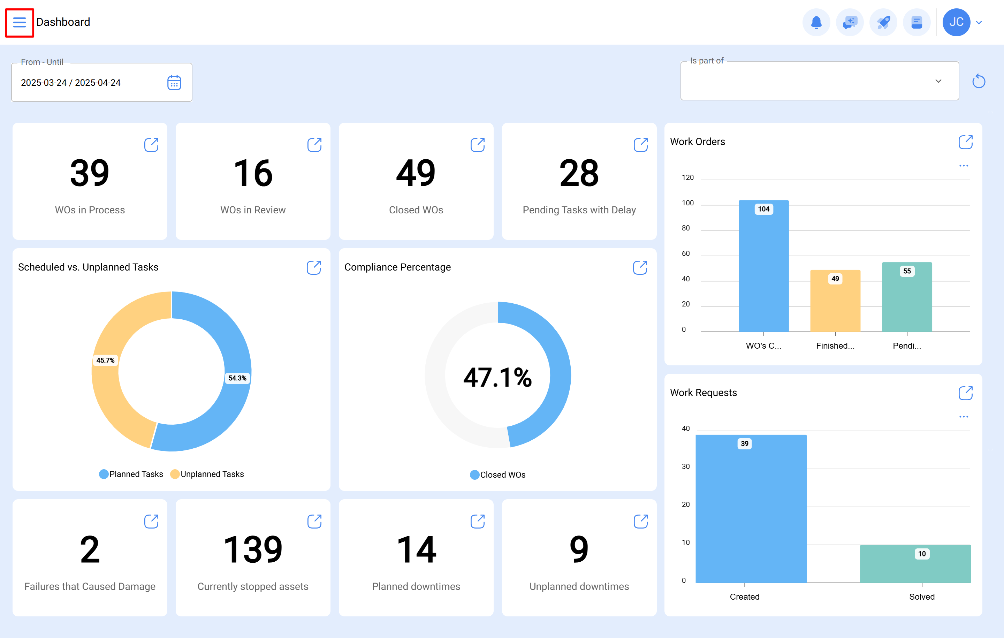Open the documentation book icon
The height and width of the screenshot is (638, 1004).
[x=917, y=22]
